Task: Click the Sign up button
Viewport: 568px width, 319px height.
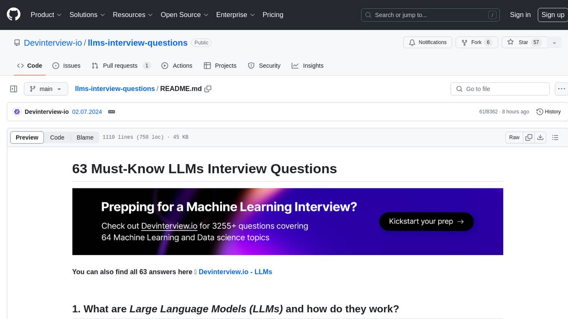Action: coord(553,15)
